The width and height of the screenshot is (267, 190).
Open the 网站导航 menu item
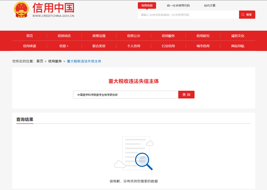click(238, 46)
